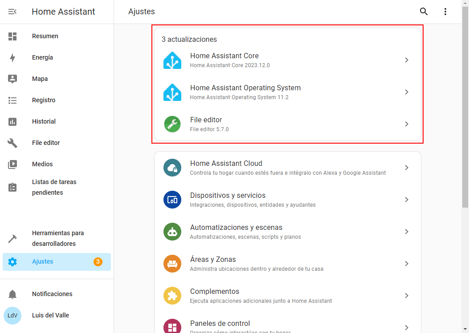Expand the Home Assistant Core update chevron
This screenshot has width=469, height=333.
(406, 60)
